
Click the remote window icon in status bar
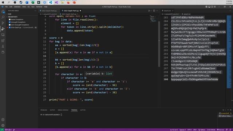click(2, 130)
